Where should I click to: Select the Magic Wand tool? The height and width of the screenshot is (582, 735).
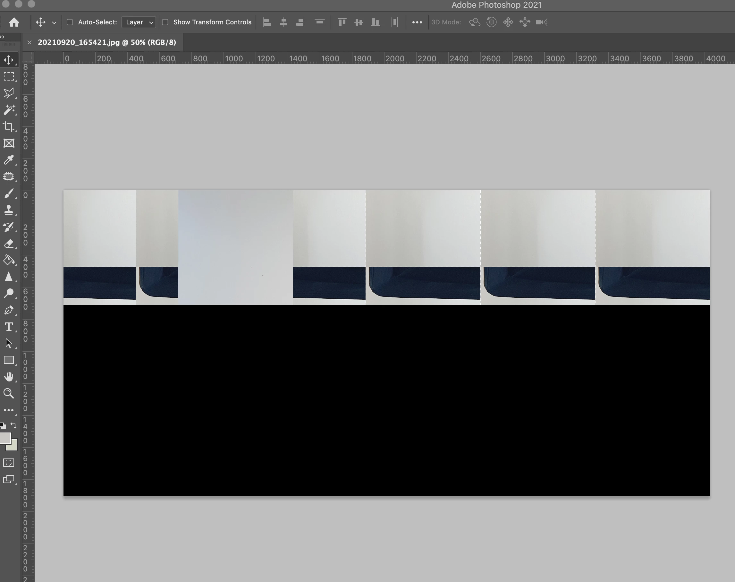(9, 110)
